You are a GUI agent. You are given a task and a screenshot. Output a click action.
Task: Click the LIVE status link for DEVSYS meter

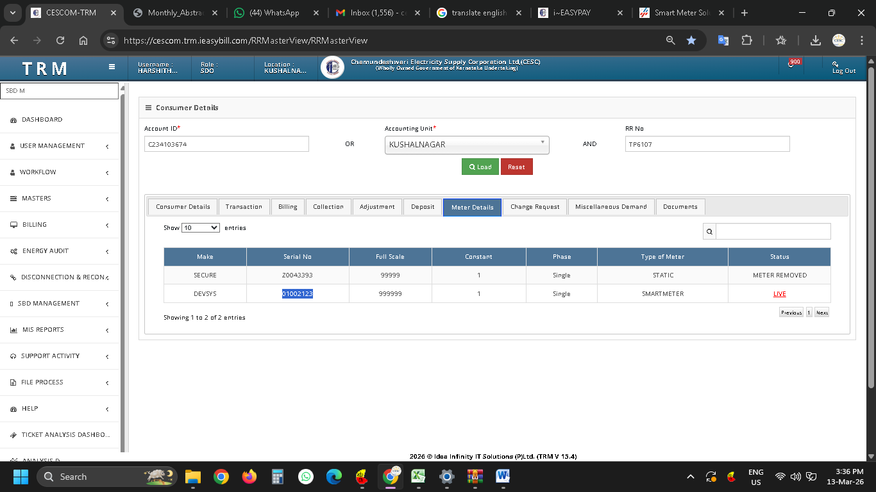click(x=779, y=294)
